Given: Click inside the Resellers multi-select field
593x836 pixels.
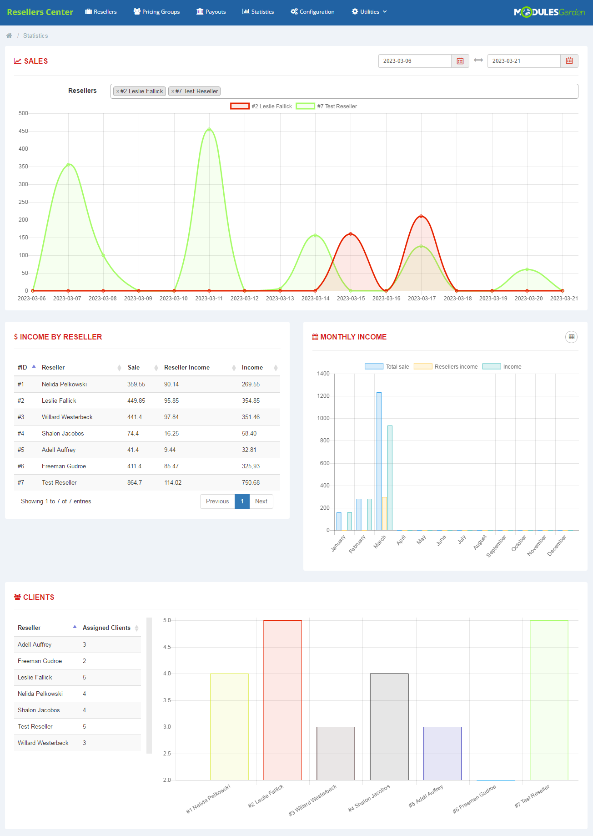Looking at the screenshot, I should click(396, 91).
